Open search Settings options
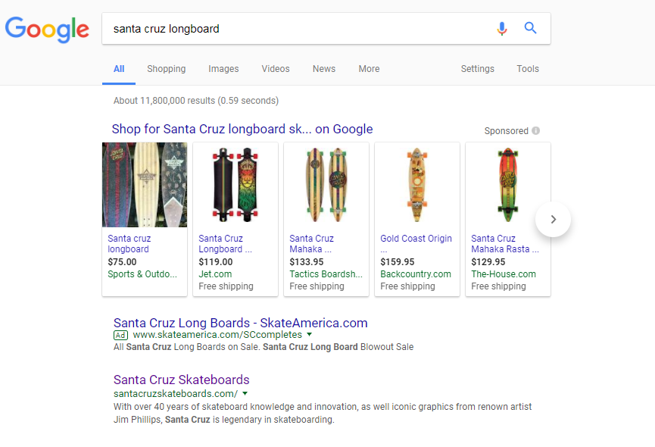This screenshot has width=655, height=447. [477, 69]
